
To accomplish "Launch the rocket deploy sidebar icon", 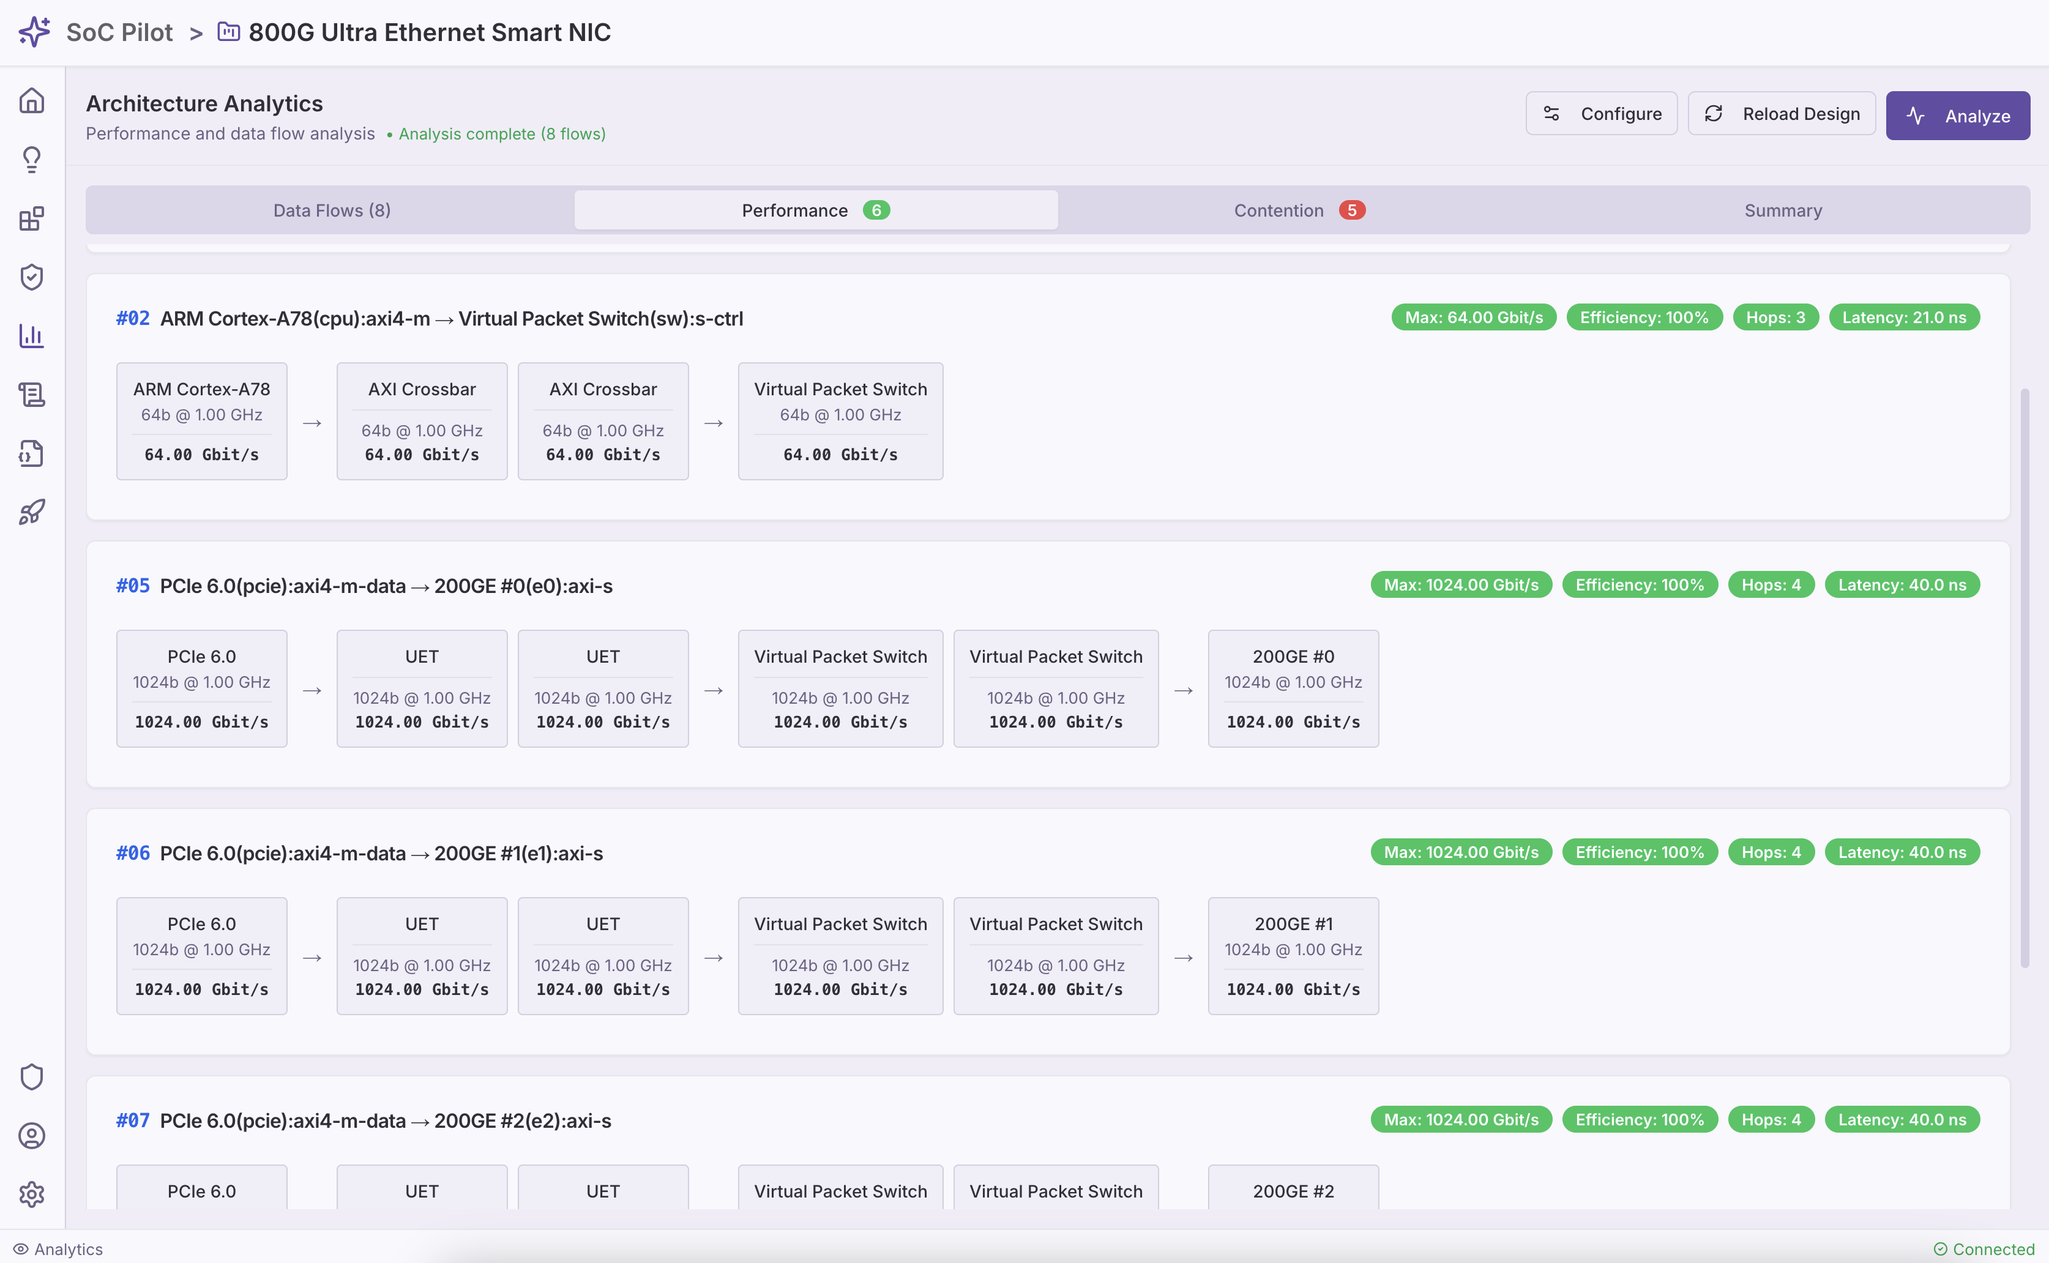I will (32, 512).
